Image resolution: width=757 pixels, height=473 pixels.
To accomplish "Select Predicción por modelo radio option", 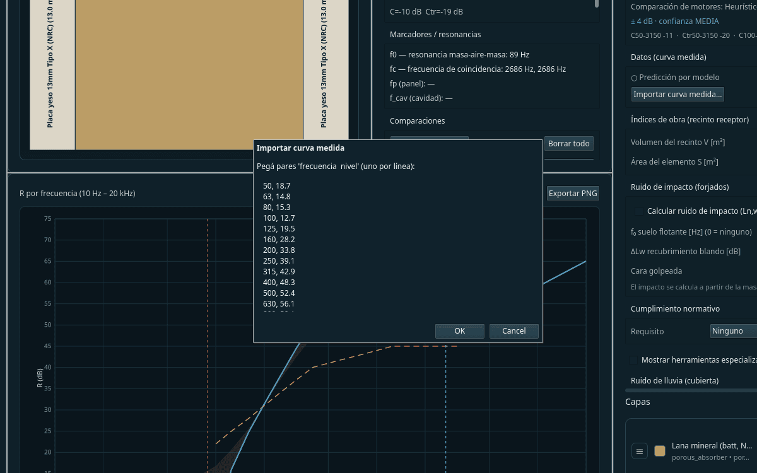I will click(x=675, y=78).
